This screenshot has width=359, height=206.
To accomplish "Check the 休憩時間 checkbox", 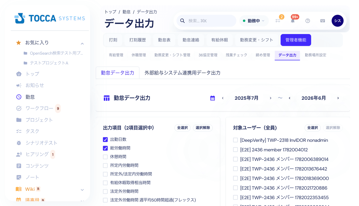I will click(x=105, y=157).
